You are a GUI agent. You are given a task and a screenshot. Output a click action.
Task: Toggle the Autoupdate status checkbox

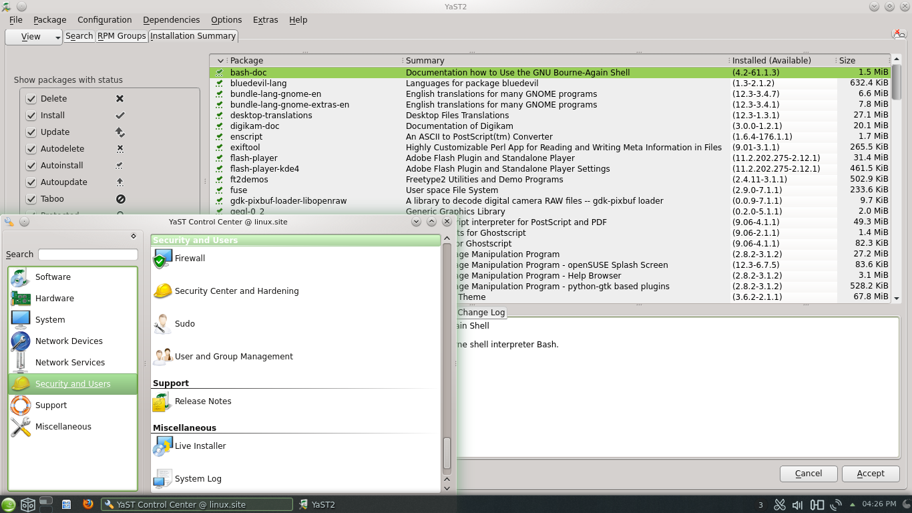[x=31, y=182]
